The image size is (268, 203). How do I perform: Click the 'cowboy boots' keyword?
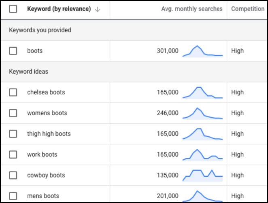(46, 176)
